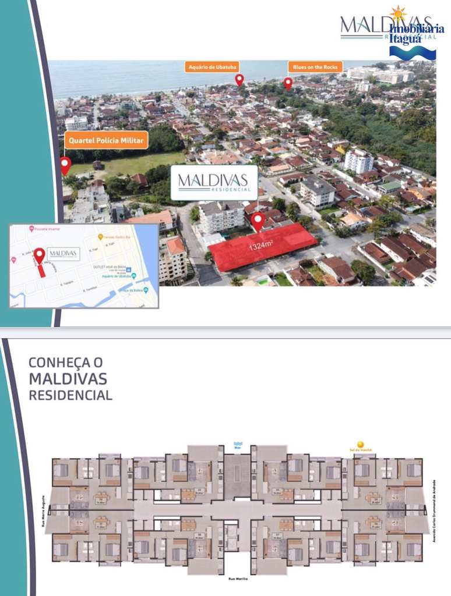The image size is (451, 596).
Task: Click the orange Blues on the Rocks label
Action: tap(315, 67)
